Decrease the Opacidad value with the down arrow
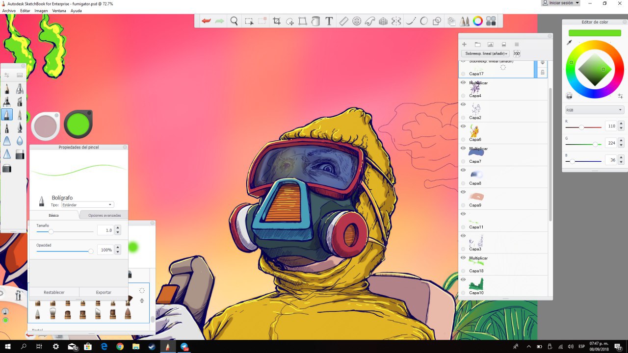The image size is (628, 353). [x=118, y=252]
